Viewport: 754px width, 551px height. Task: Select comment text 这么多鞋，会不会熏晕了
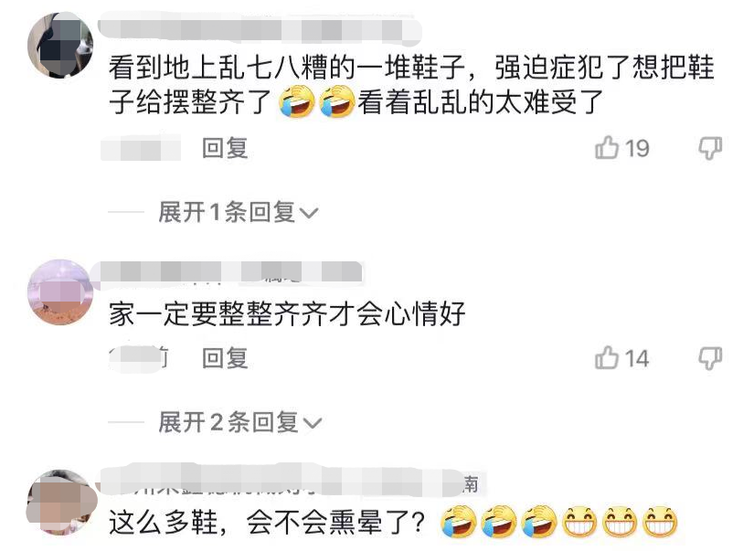click(268, 522)
